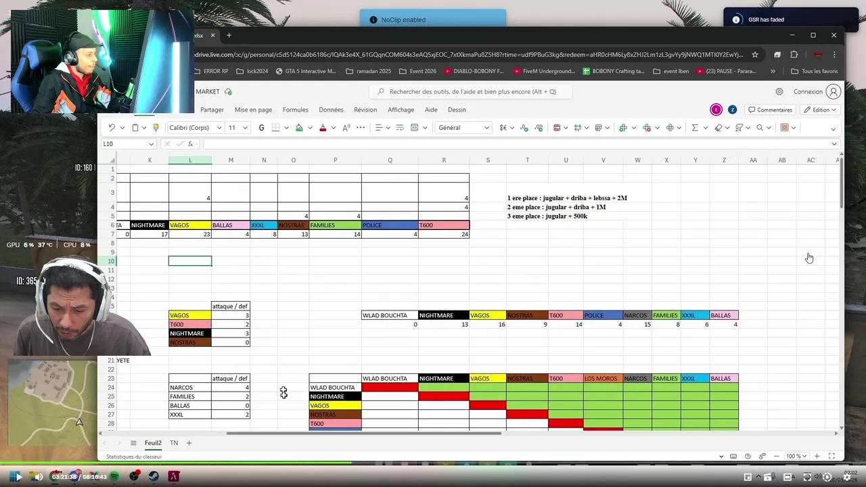Click the increase font size icon

346,128
